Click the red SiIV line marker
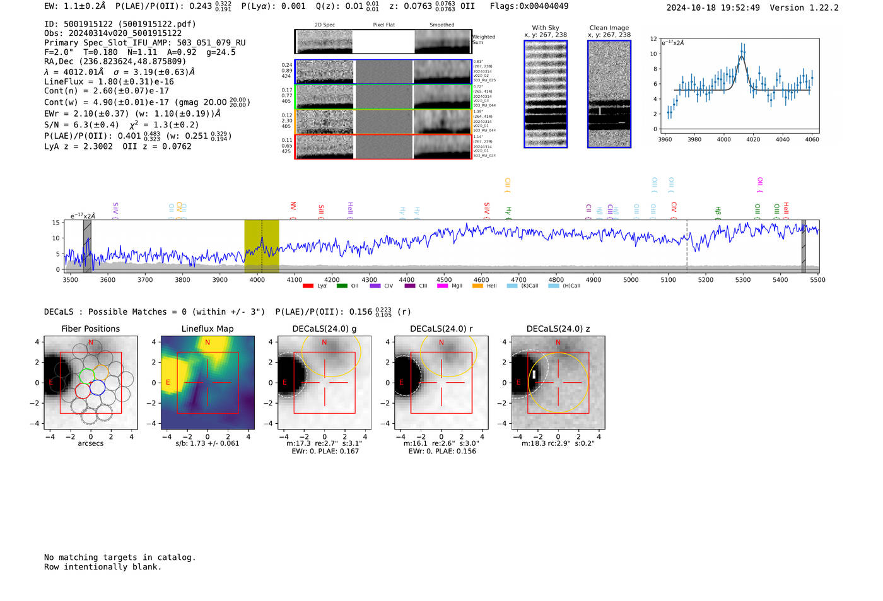Viewport: 883px width, 601px height. 486,211
